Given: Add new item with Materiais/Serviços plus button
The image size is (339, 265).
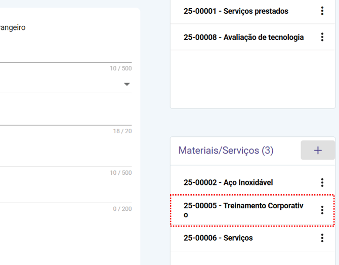Looking at the screenshot, I should coord(318,150).
